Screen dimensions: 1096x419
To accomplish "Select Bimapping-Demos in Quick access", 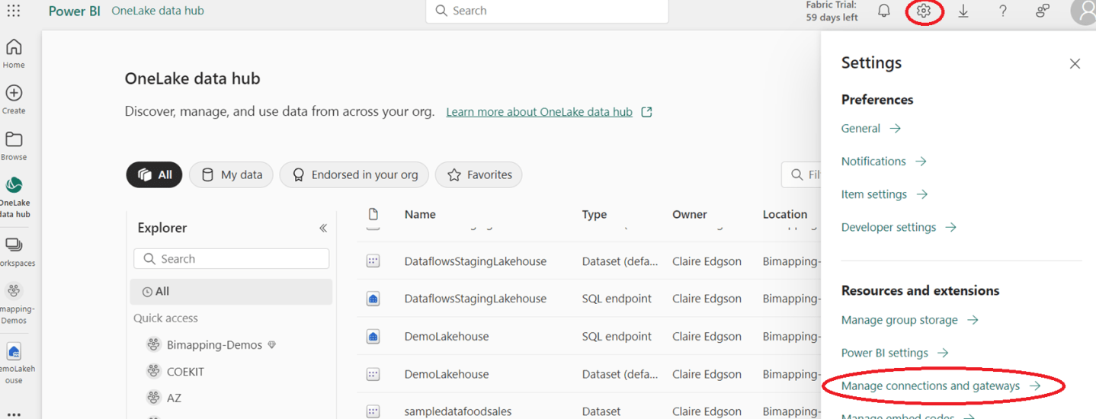I will click(x=214, y=345).
